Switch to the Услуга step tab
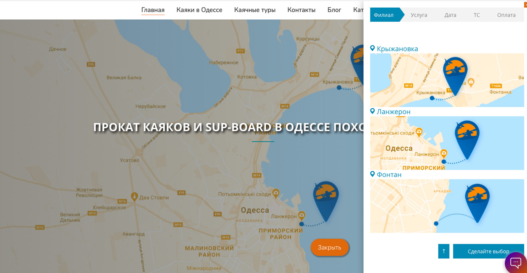The width and height of the screenshot is (527, 273). click(419, 15)
